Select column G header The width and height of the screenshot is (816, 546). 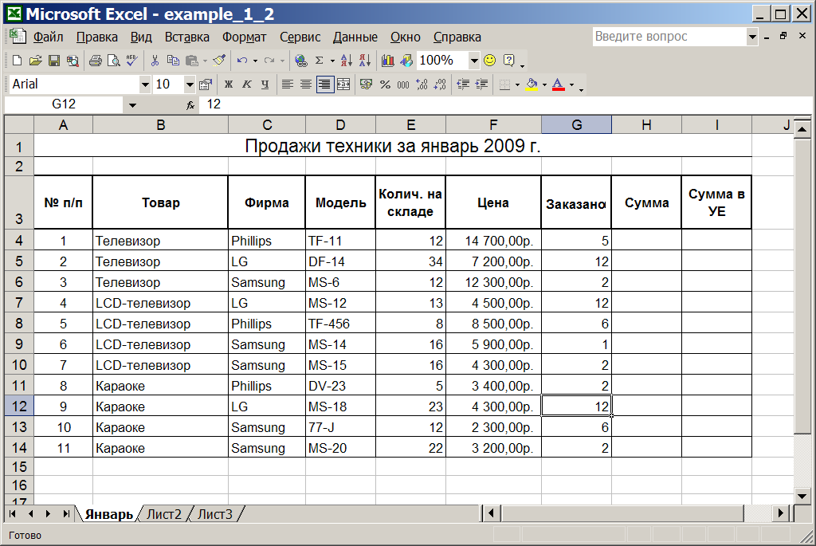point(577,125)
